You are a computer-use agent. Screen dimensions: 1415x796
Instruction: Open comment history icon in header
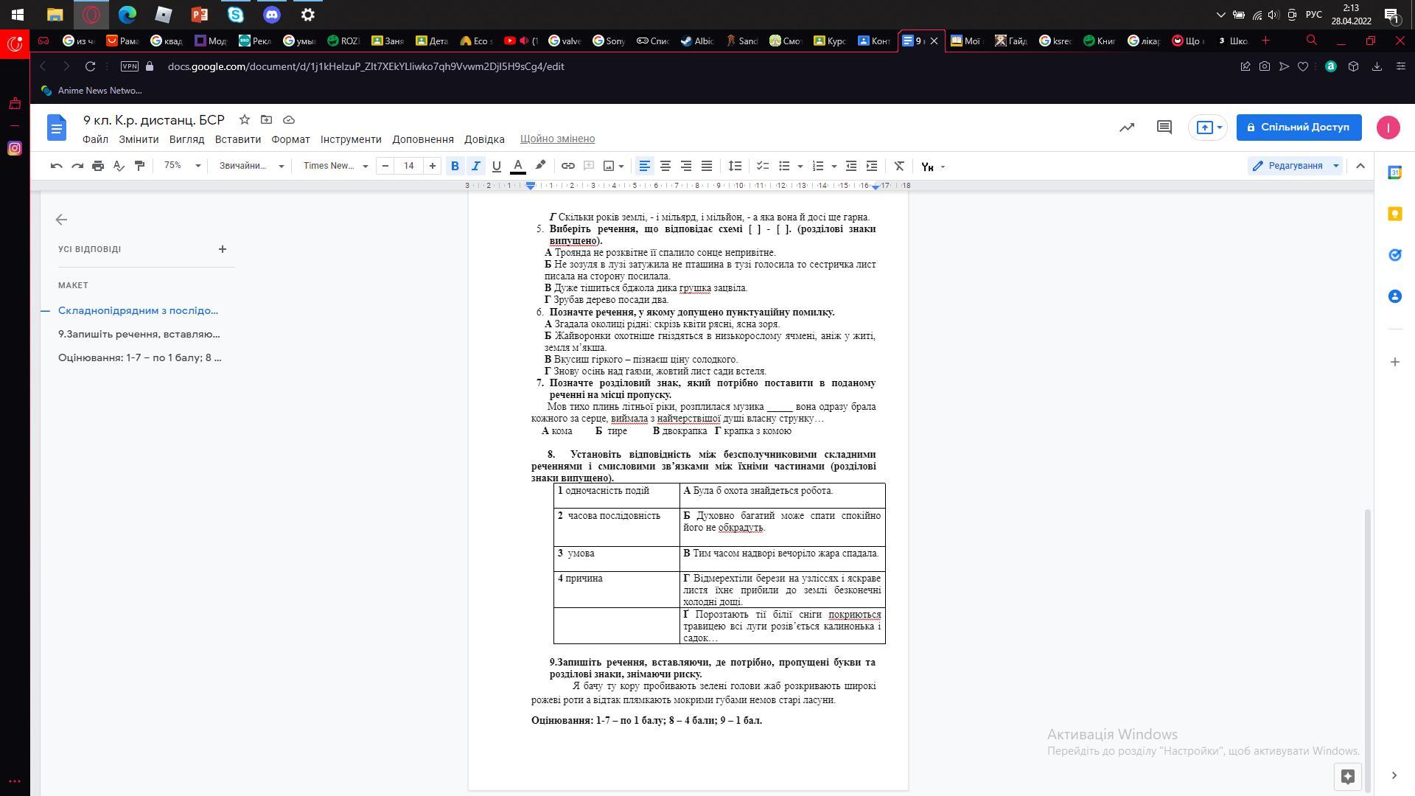point(1164,128)
